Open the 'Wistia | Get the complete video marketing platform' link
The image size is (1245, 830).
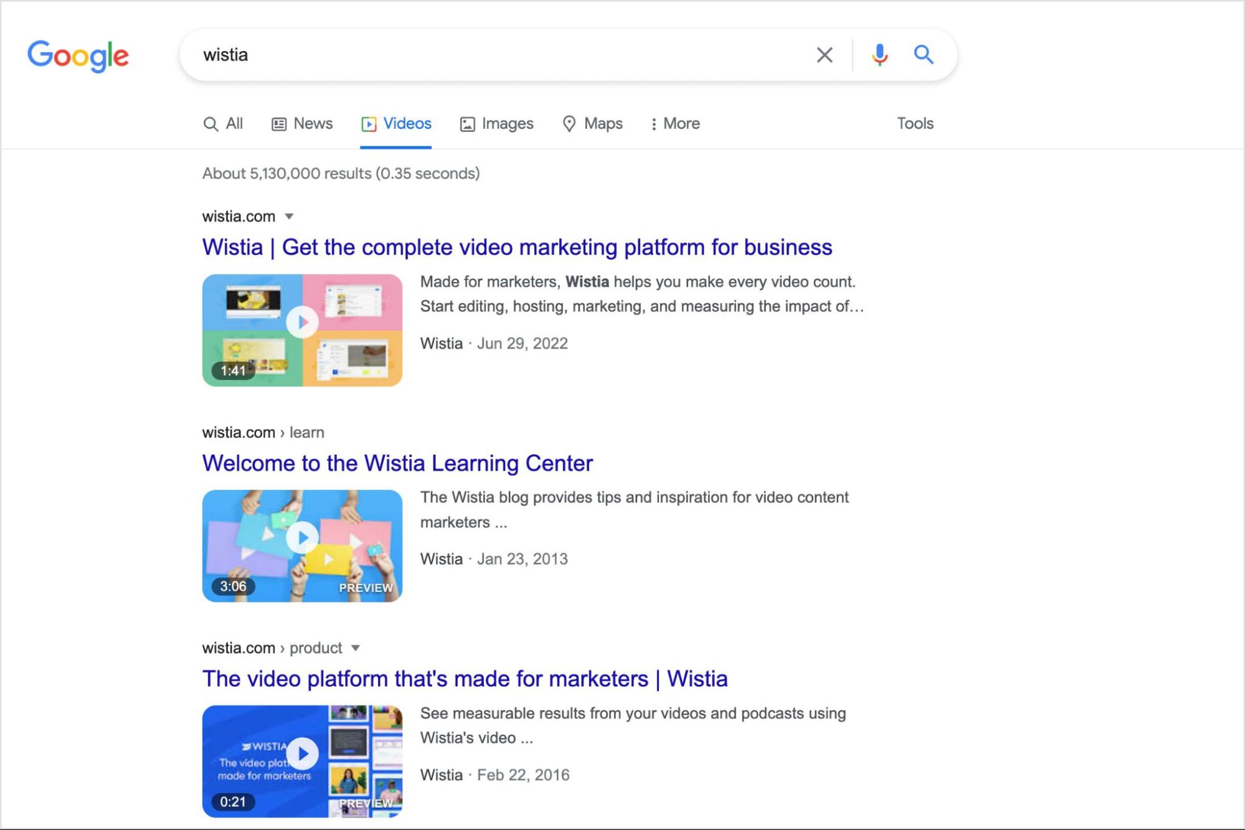pyautogui.click(x=517, y=247)
